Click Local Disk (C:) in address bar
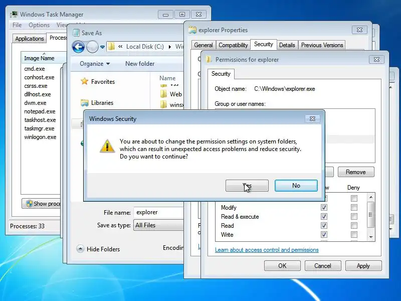Viewport: 401px width, 301px height. [x=145, y=47]
